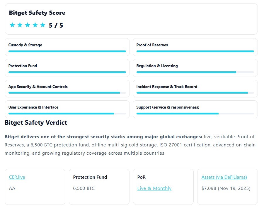Follow the Assets (via DeFiLlama) link

224,177
